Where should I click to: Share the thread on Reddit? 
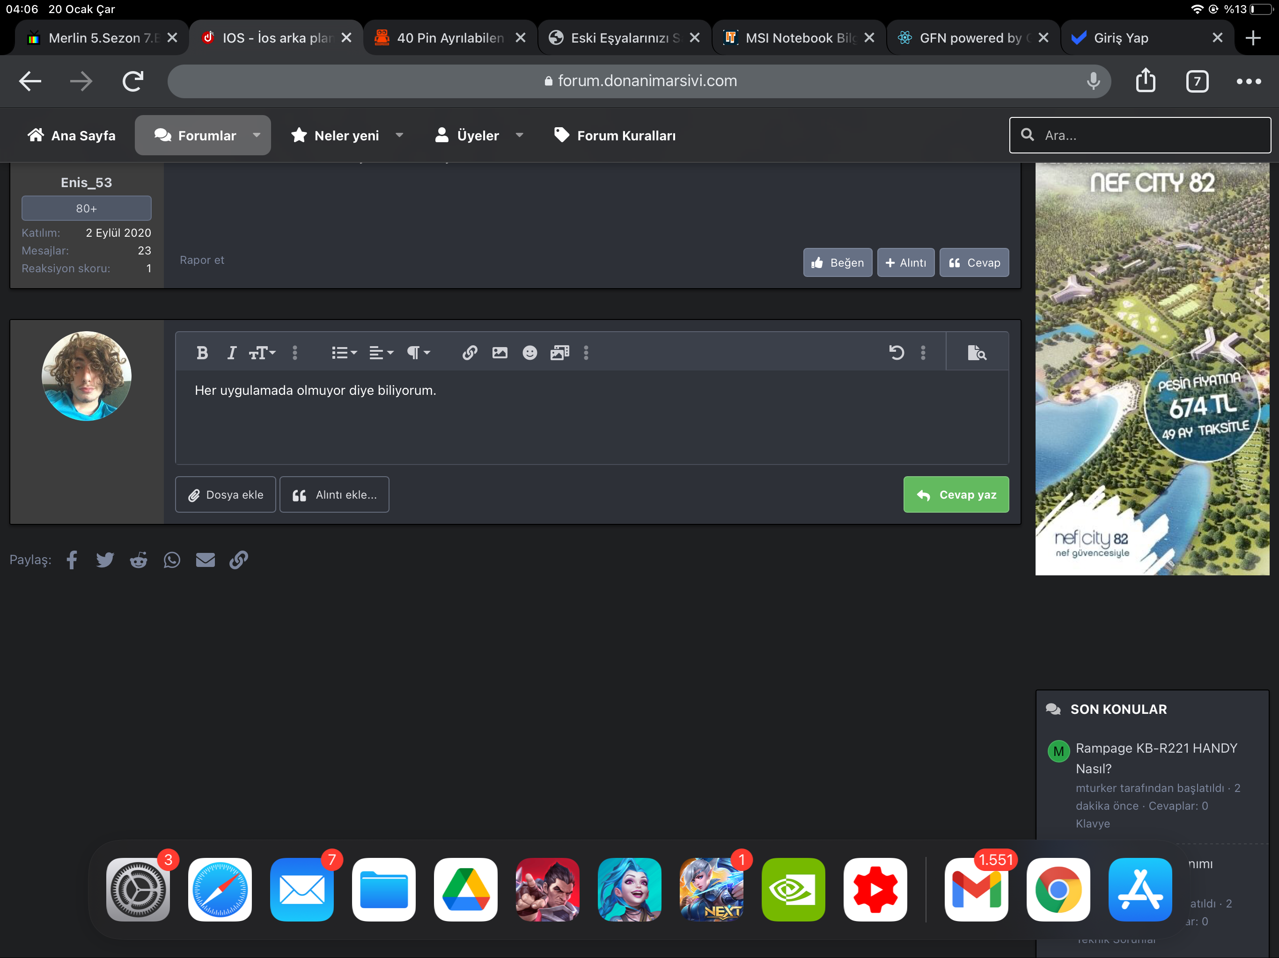click(138, 560)
